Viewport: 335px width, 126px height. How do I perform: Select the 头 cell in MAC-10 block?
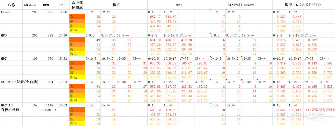tap(77, 110)
